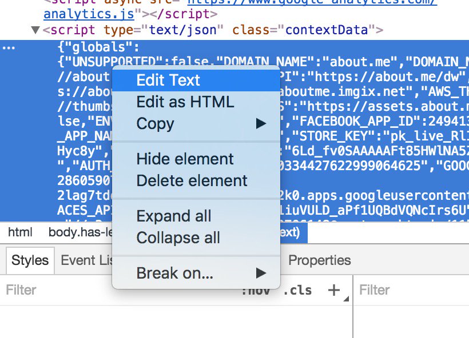Viewport: 469px width, 338px height.
Task: Collapse the script contextData node triangle
Action: coord(35,30)
